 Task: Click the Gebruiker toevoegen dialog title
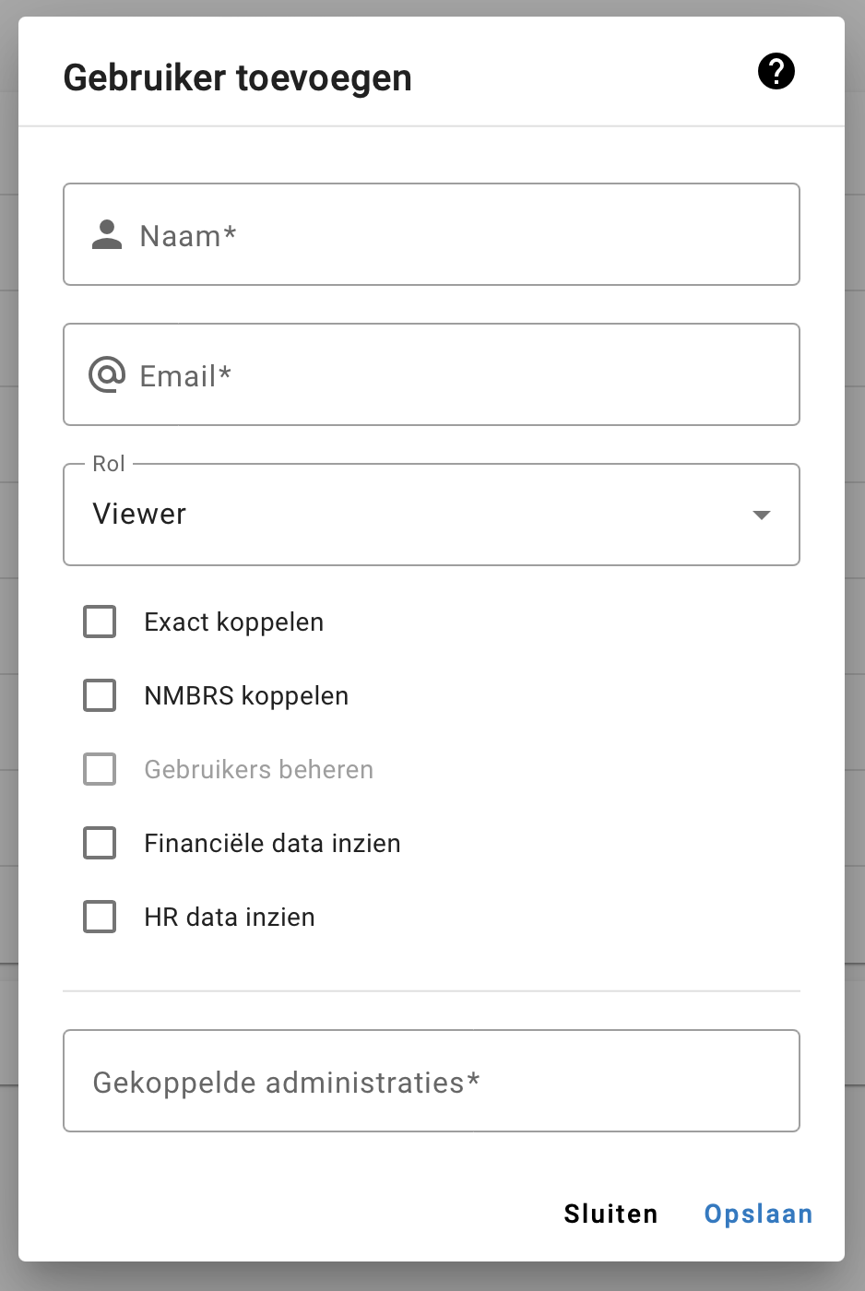237,77
